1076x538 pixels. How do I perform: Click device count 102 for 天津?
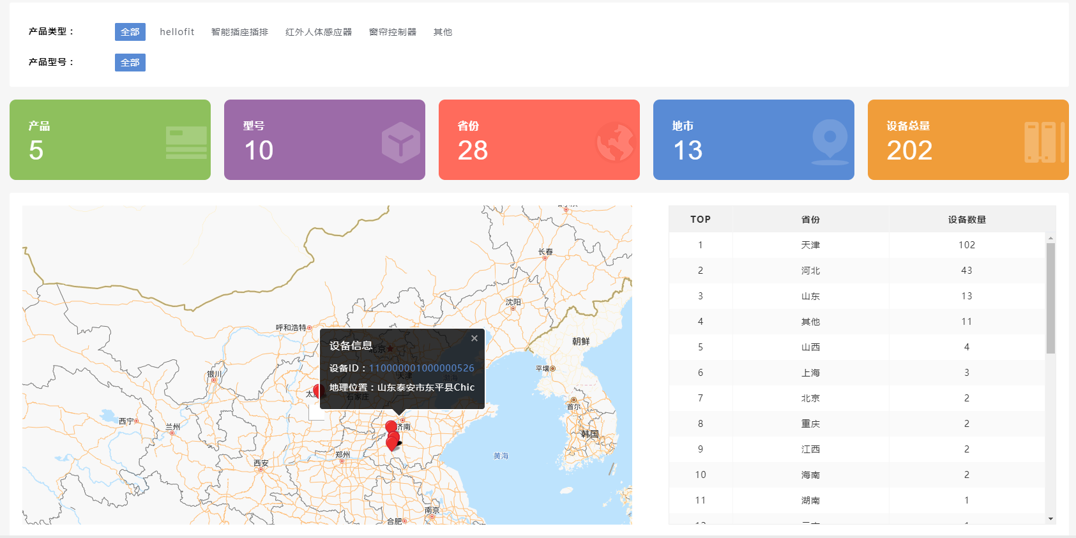pyautogui.click(x=967, y=245)
